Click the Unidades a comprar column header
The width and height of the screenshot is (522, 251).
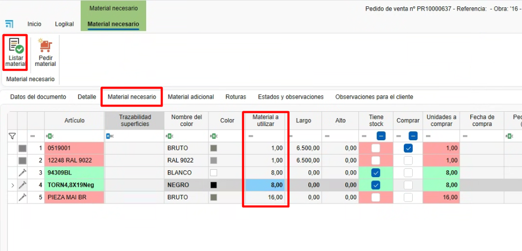(442, 121)
